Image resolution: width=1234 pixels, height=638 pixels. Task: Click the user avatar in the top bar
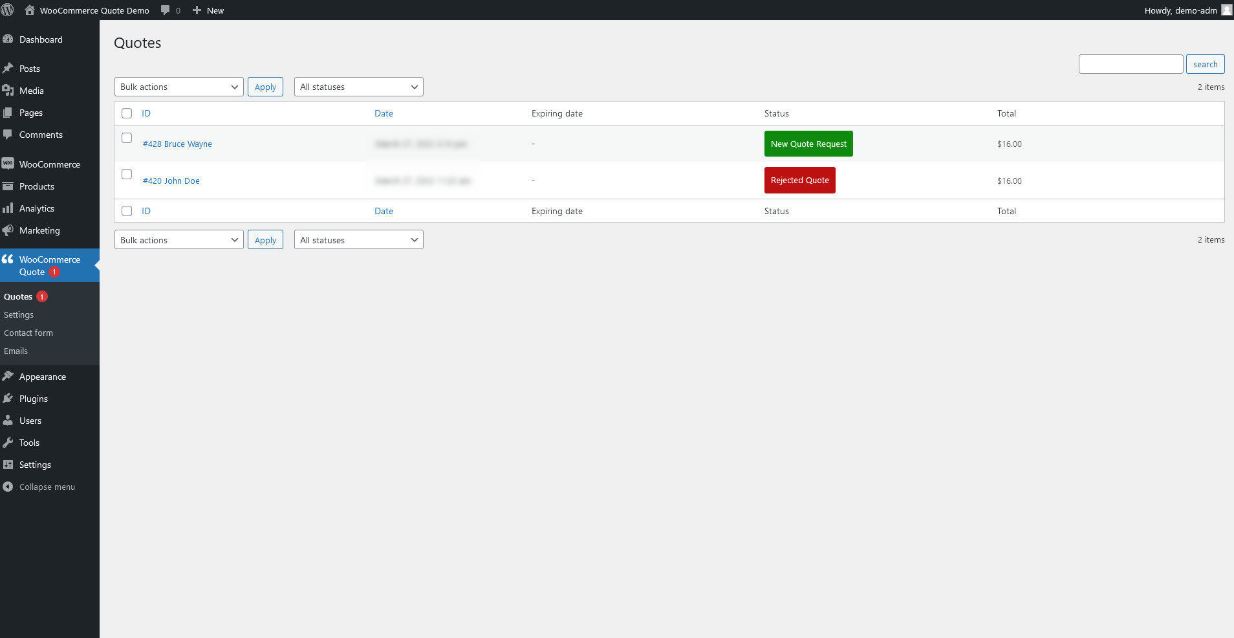coord(1226,10)
